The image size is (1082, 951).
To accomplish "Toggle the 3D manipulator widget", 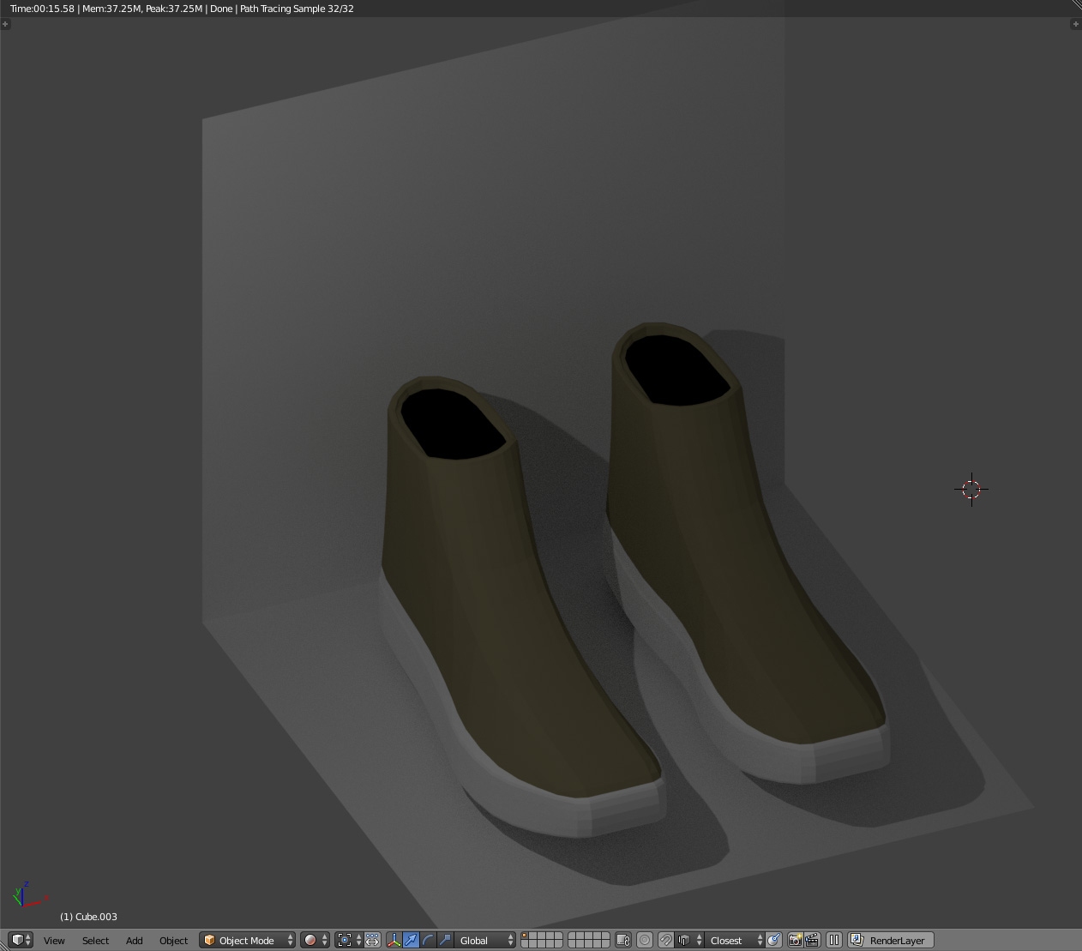I will point(394,941).
